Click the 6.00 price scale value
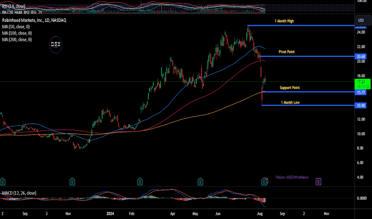 pos(360,162)
